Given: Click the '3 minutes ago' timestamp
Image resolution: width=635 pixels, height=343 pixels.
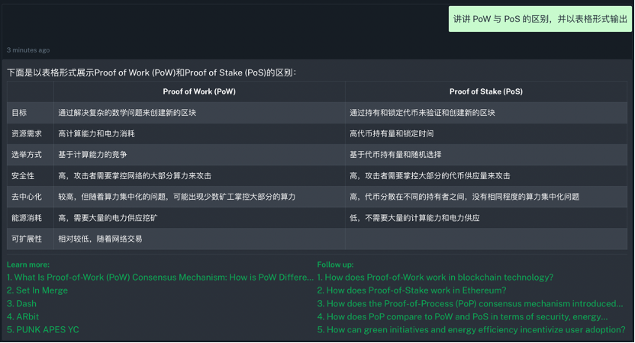Looking at the screenshot, I should [28, 50].
